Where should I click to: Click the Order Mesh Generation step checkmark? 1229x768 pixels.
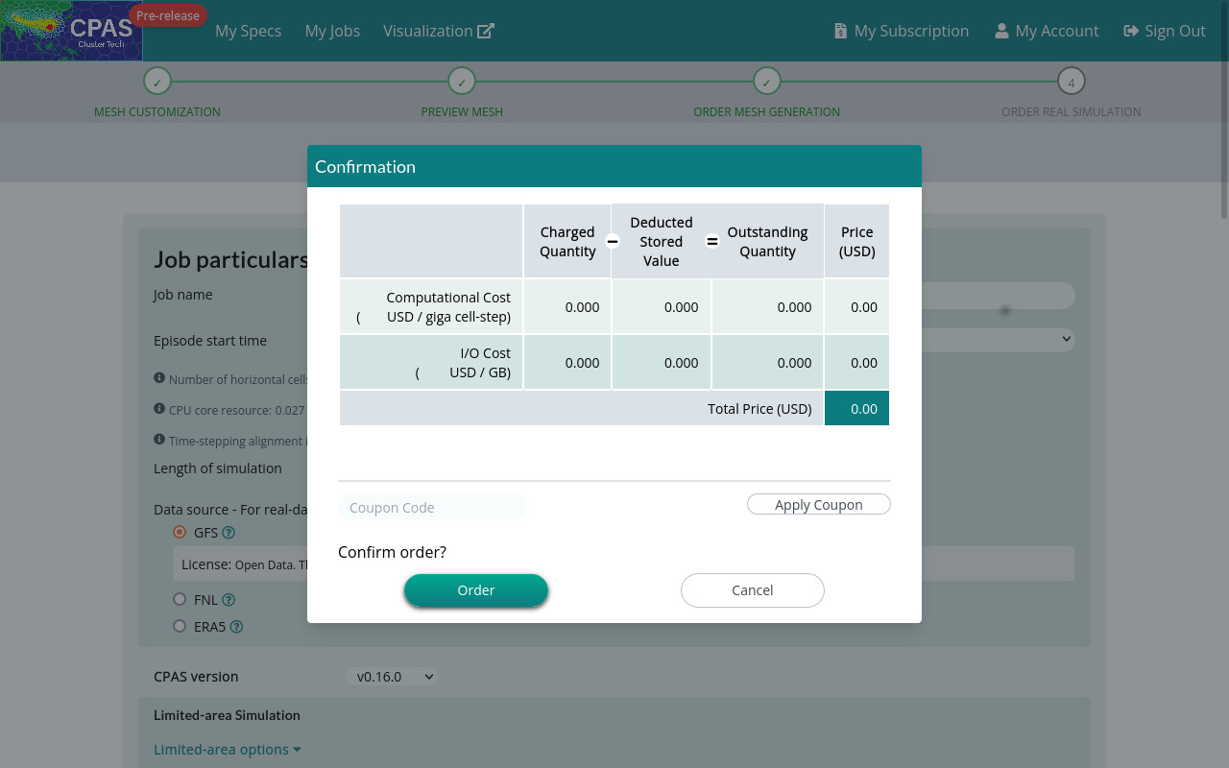(x=766, y=82)
